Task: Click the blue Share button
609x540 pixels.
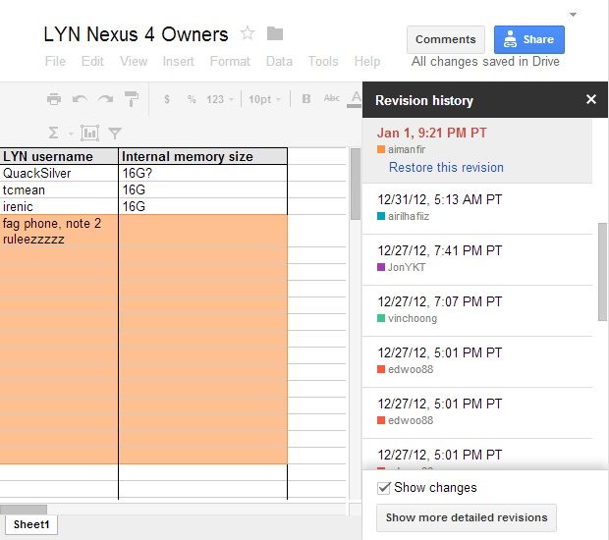Action: click(528, 39)
